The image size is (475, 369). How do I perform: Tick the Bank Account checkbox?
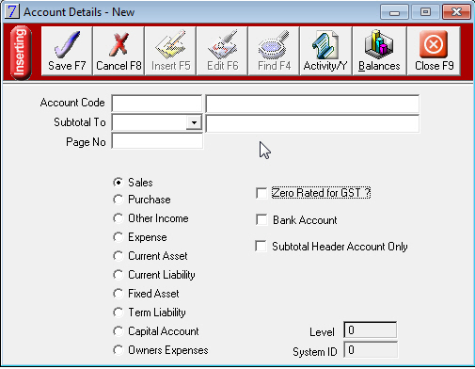(261, 219)
